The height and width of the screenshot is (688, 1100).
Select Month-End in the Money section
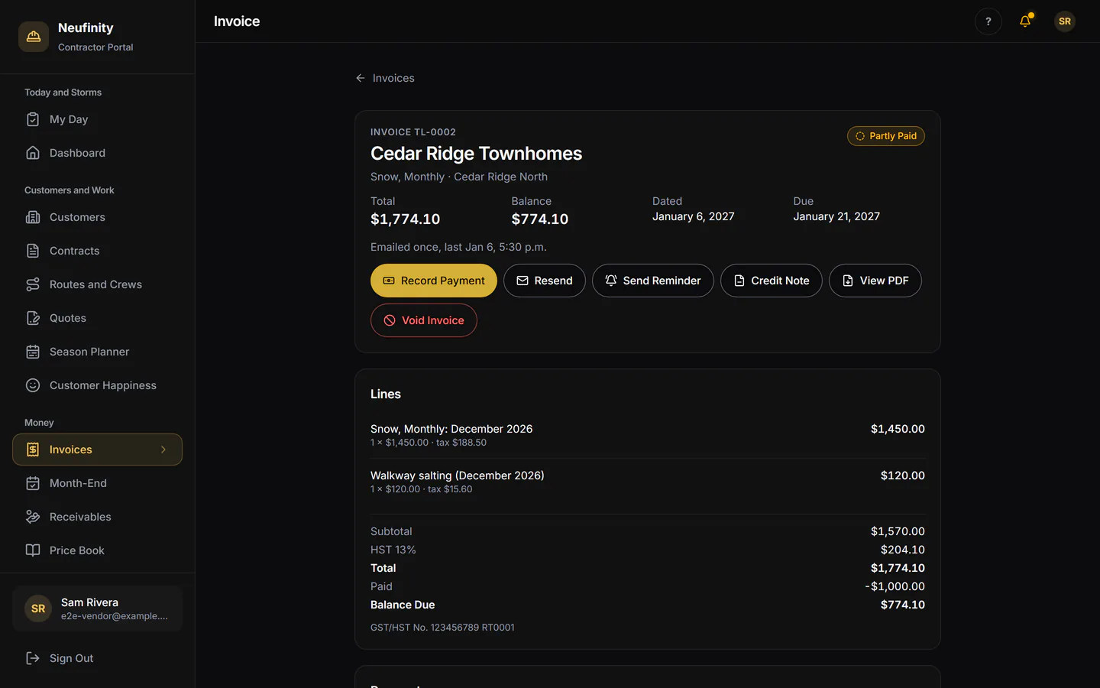tap(98, 483)
